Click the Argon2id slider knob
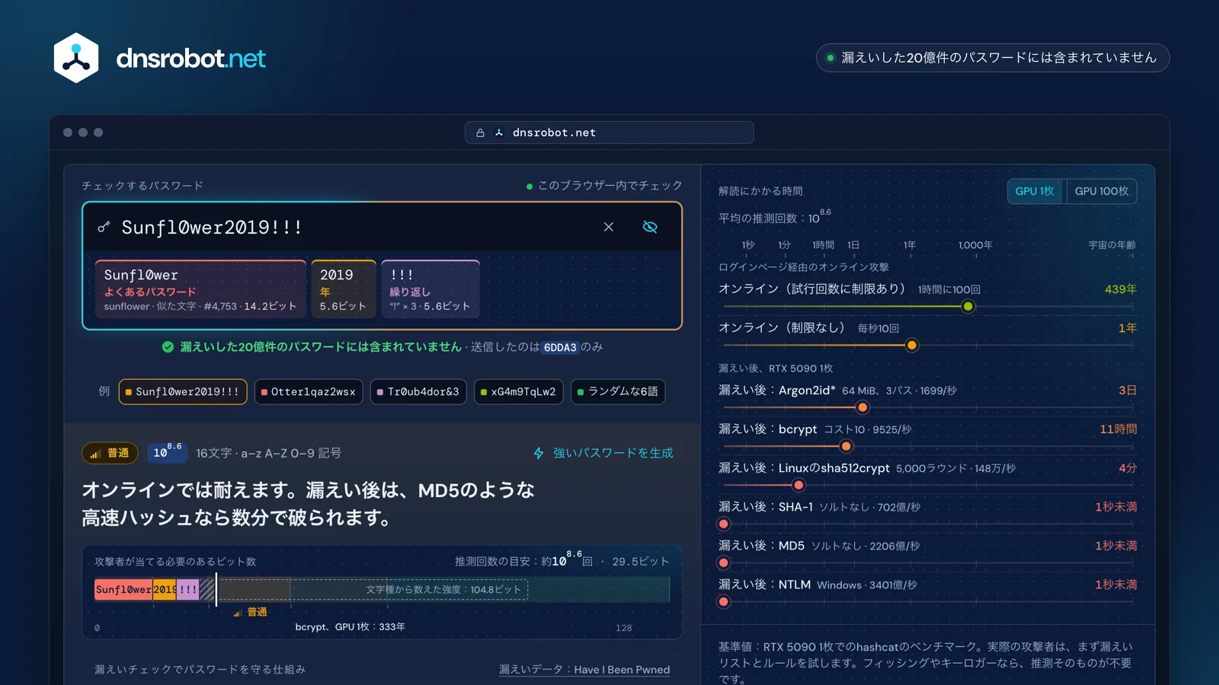Image resolution: width=1219 pixels, height=685 pixels. tap(862, 408)
